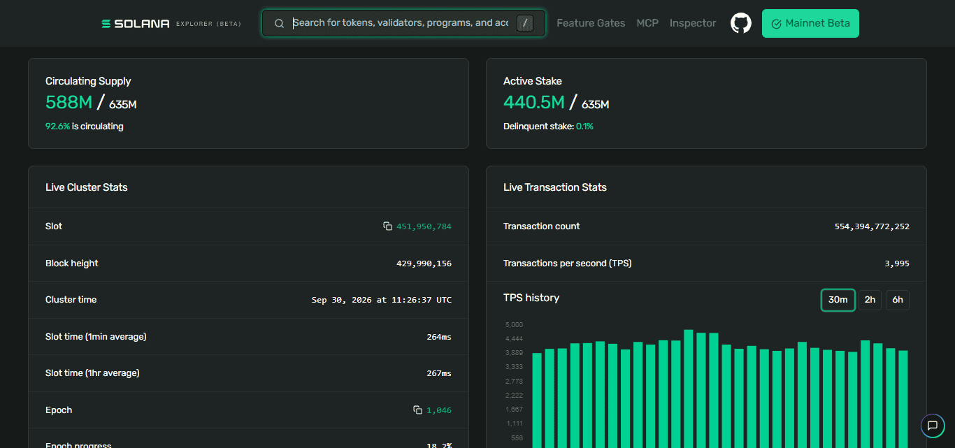Viewport: 955px width, 448px height.
Task: Click the Live Transaction Stats heading
Action: (555, 187)
